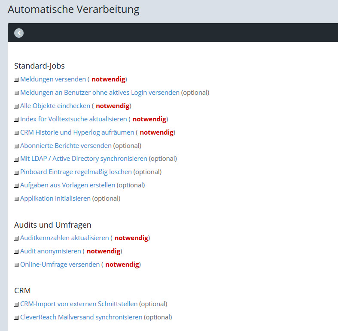Open the Online-Umfrage versenden job

click(x=60, y=265)
